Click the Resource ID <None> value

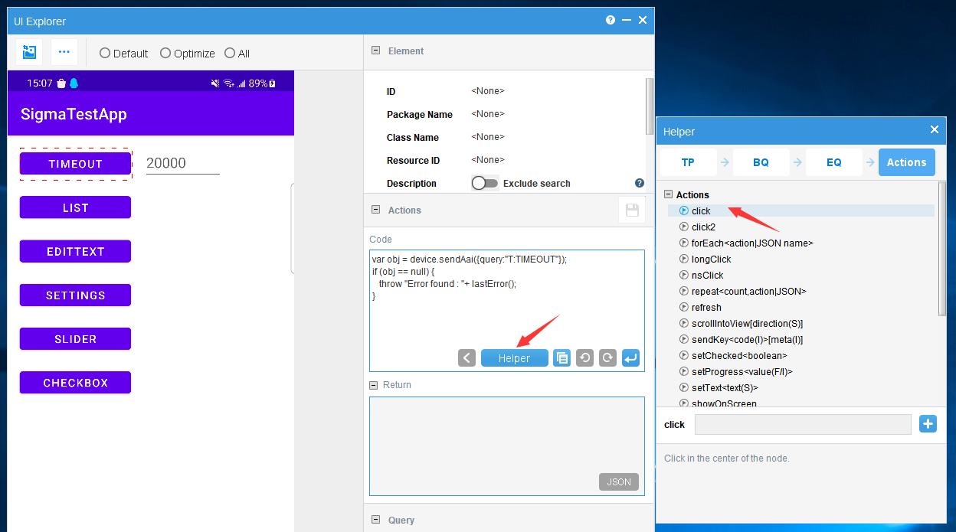coord(488,160)
